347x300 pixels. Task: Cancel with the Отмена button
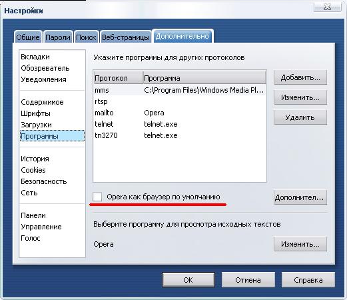coord(248,280)
